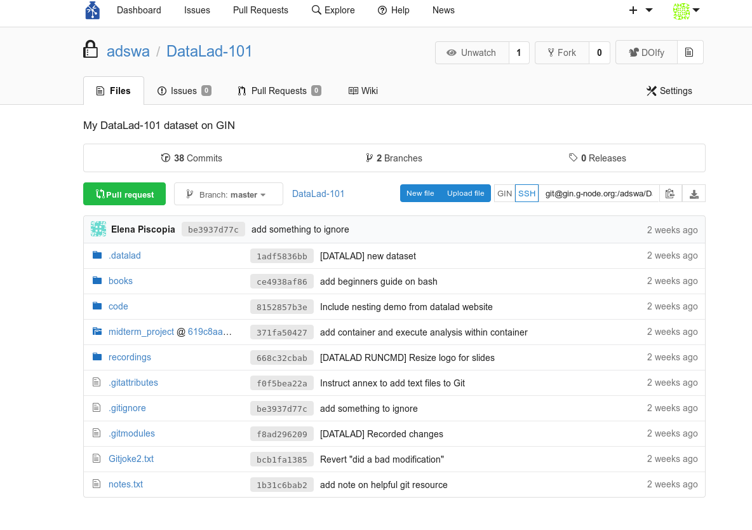The width and height of the screenshot is (752, 530).
Task: Click the releases tag icon
Action: point(574,158)
